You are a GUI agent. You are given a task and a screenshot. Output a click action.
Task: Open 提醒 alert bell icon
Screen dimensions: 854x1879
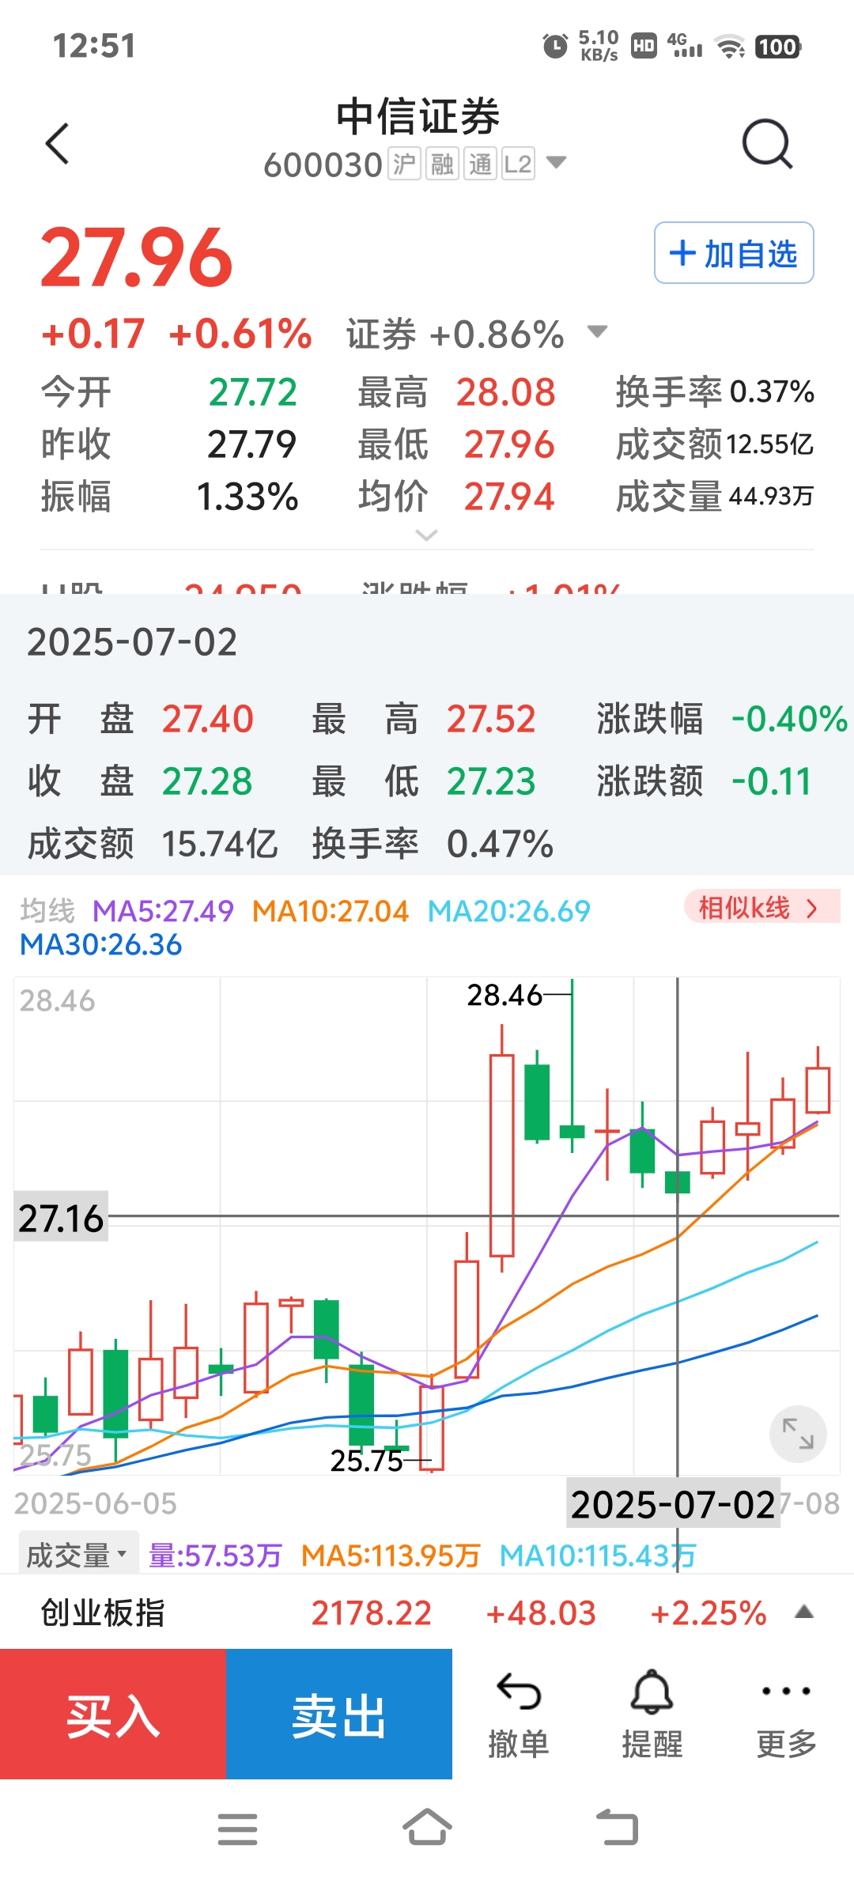point(652,1714)
